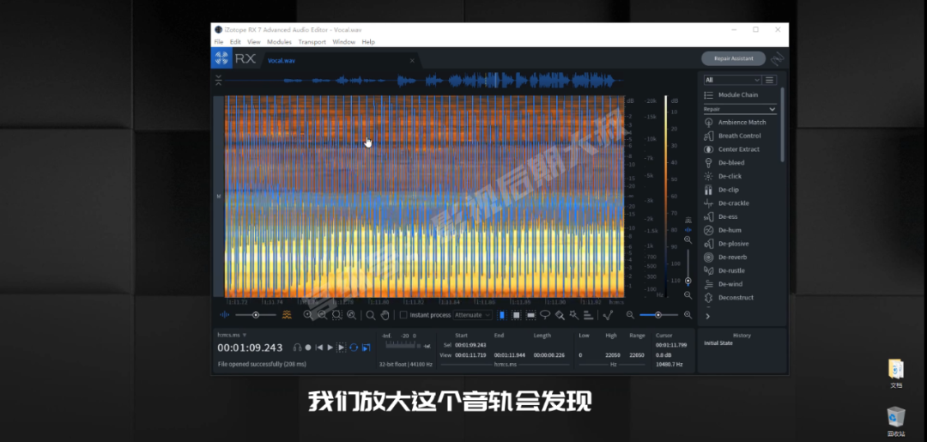Select the brush selection tool

click(x=560, y=315)
